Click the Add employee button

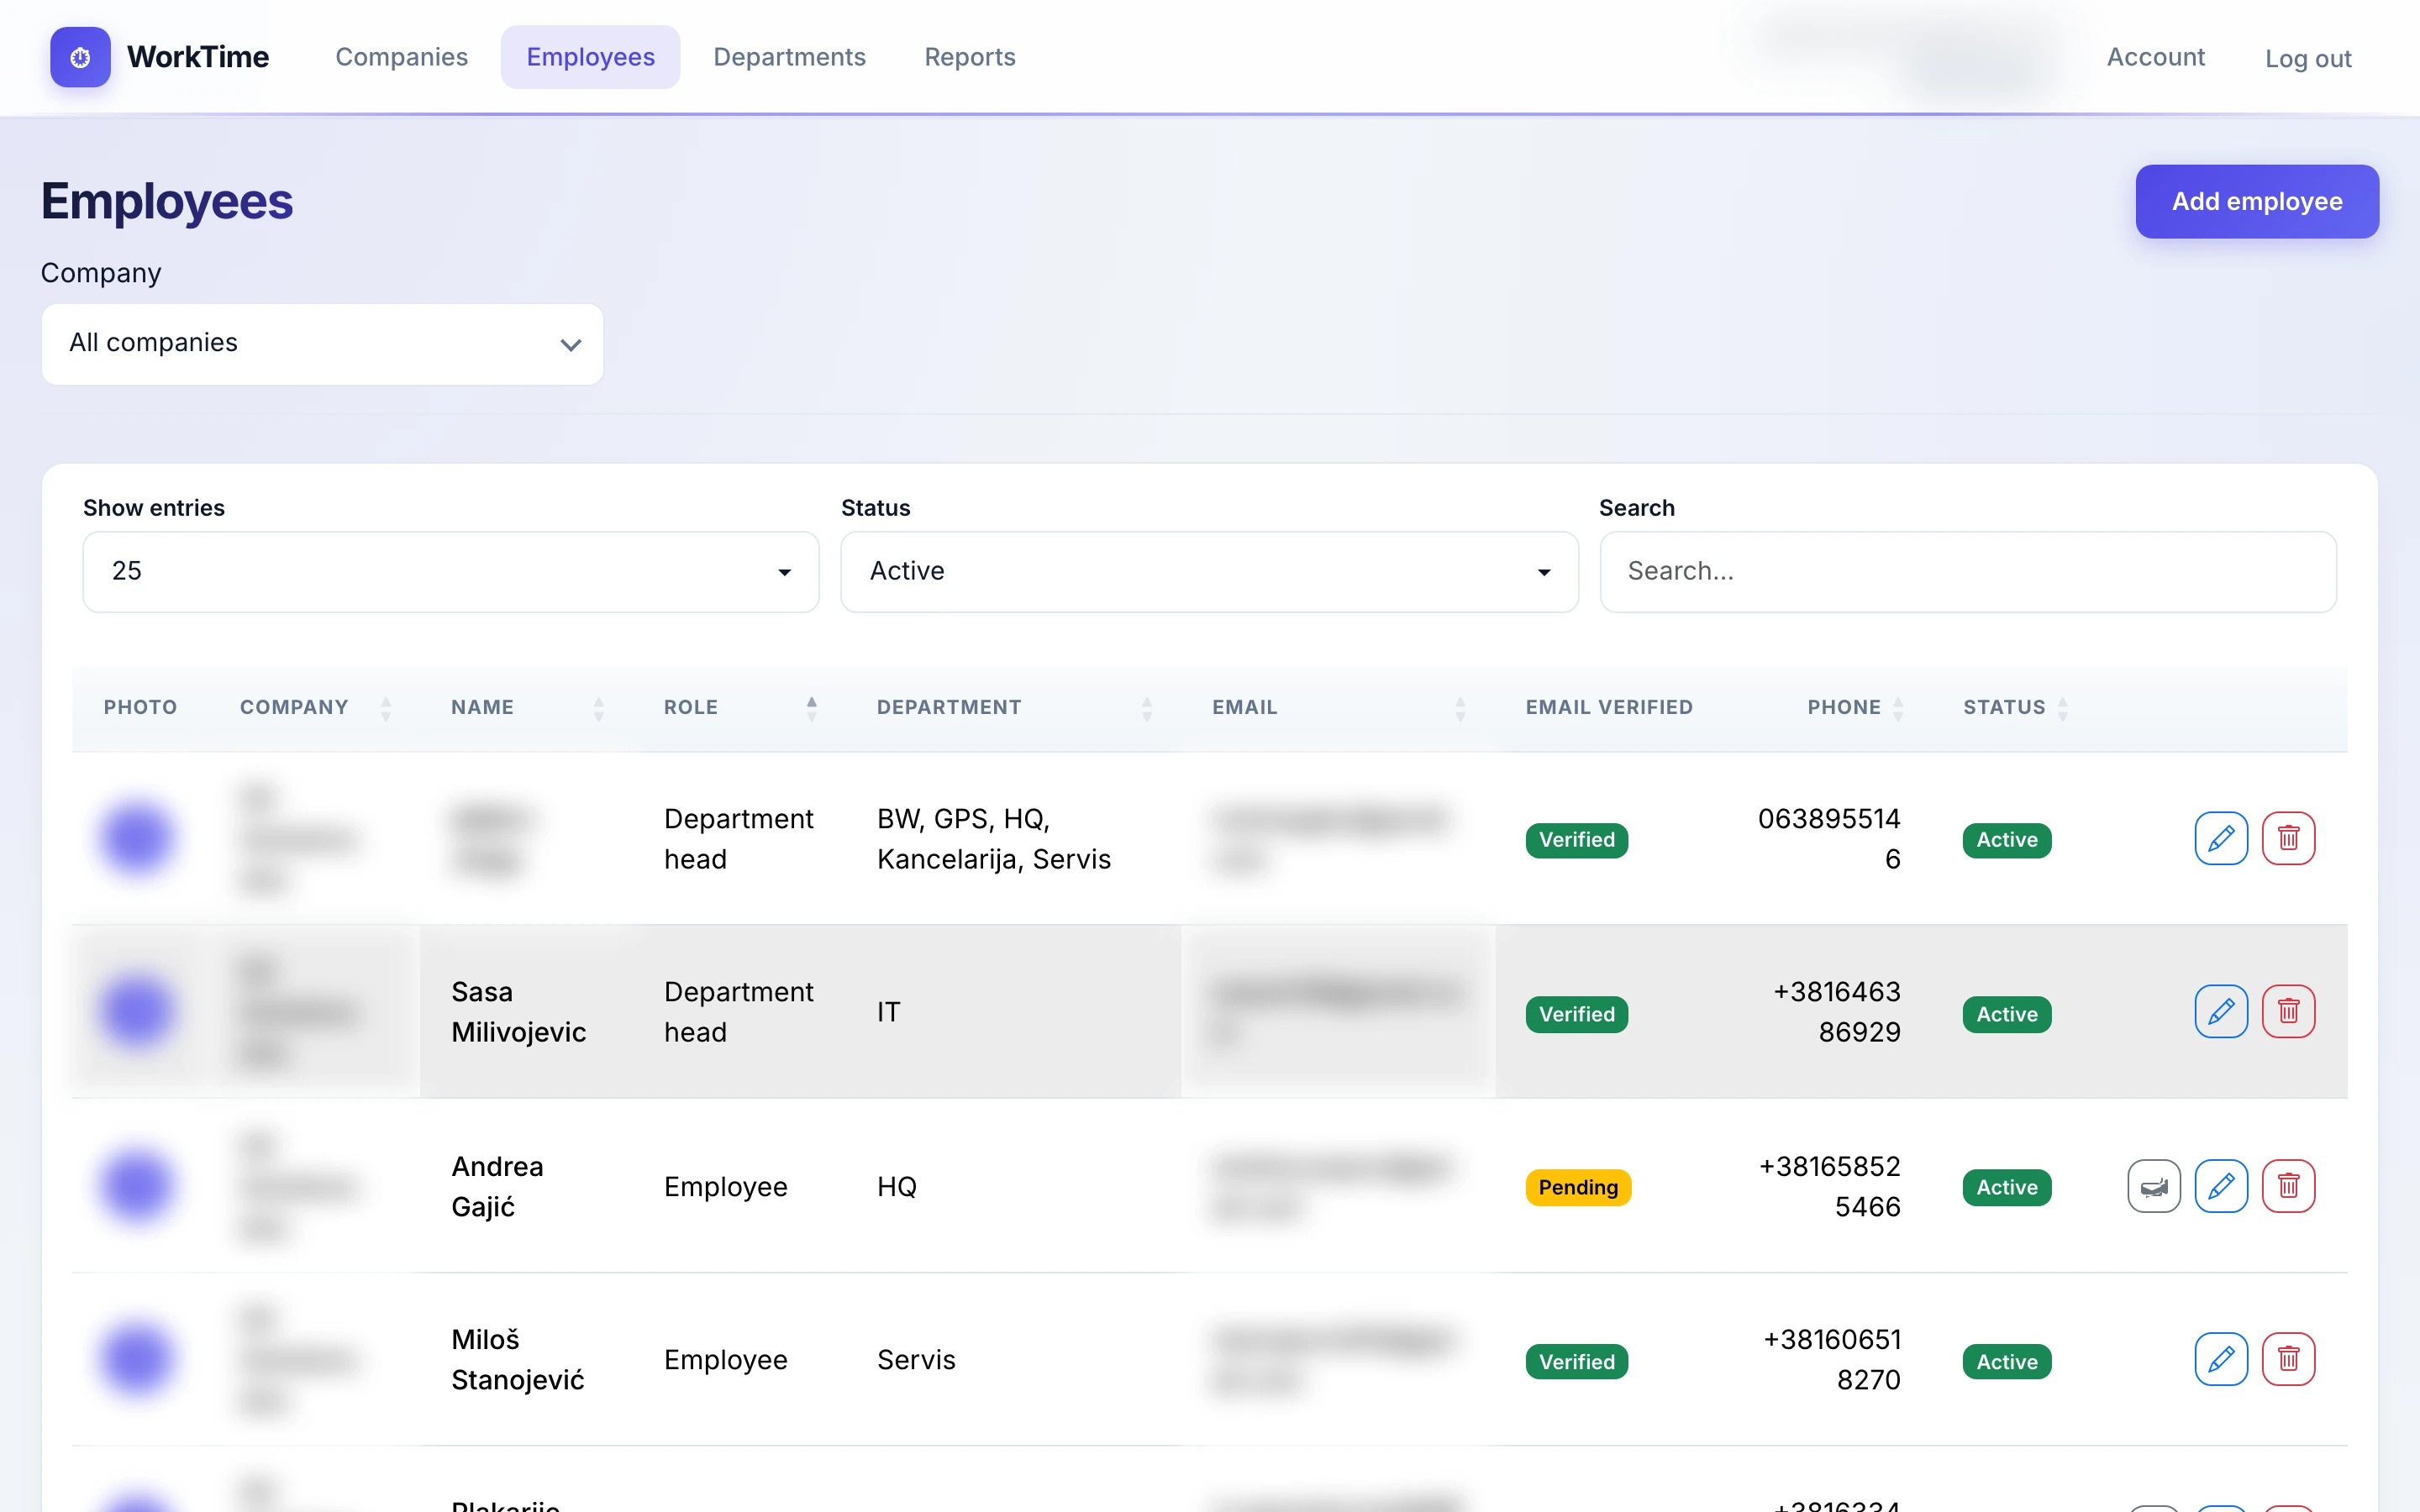[x=2257, y=201]
